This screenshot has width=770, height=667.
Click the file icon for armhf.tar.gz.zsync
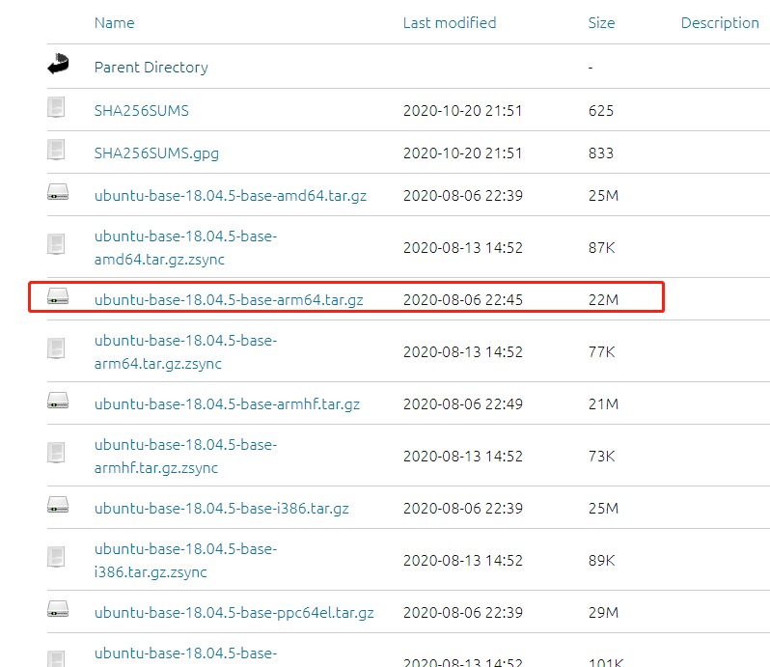coord(56,453)
